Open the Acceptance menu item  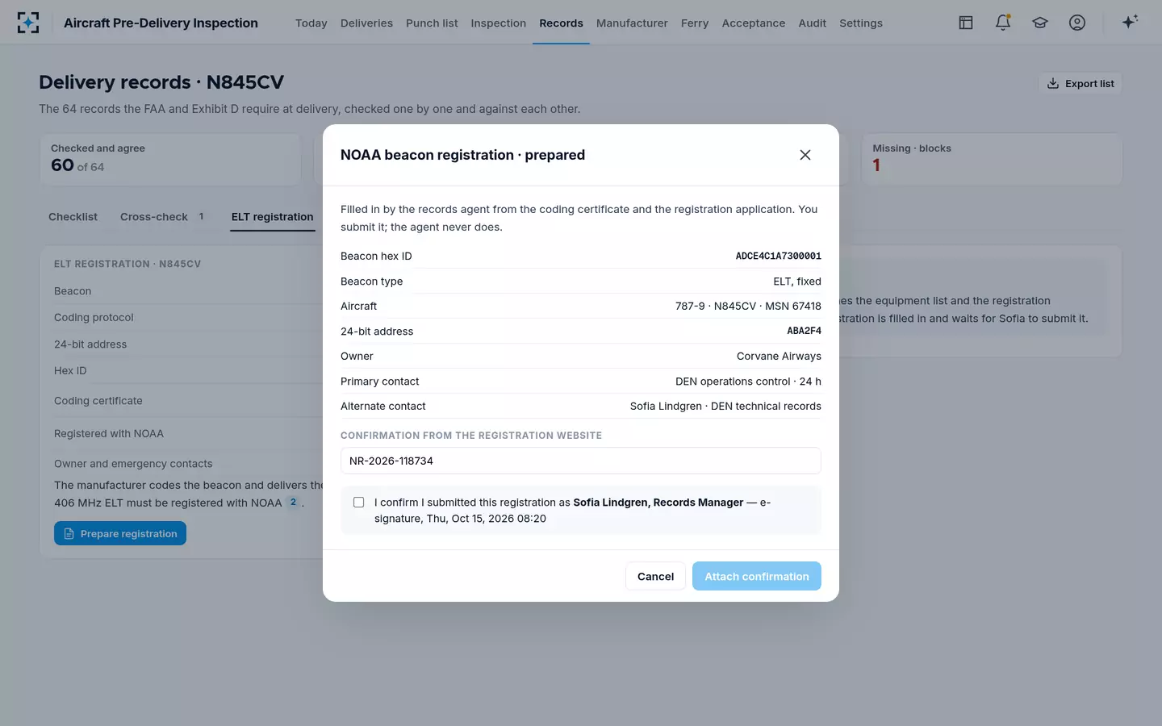tap(754, 23)
